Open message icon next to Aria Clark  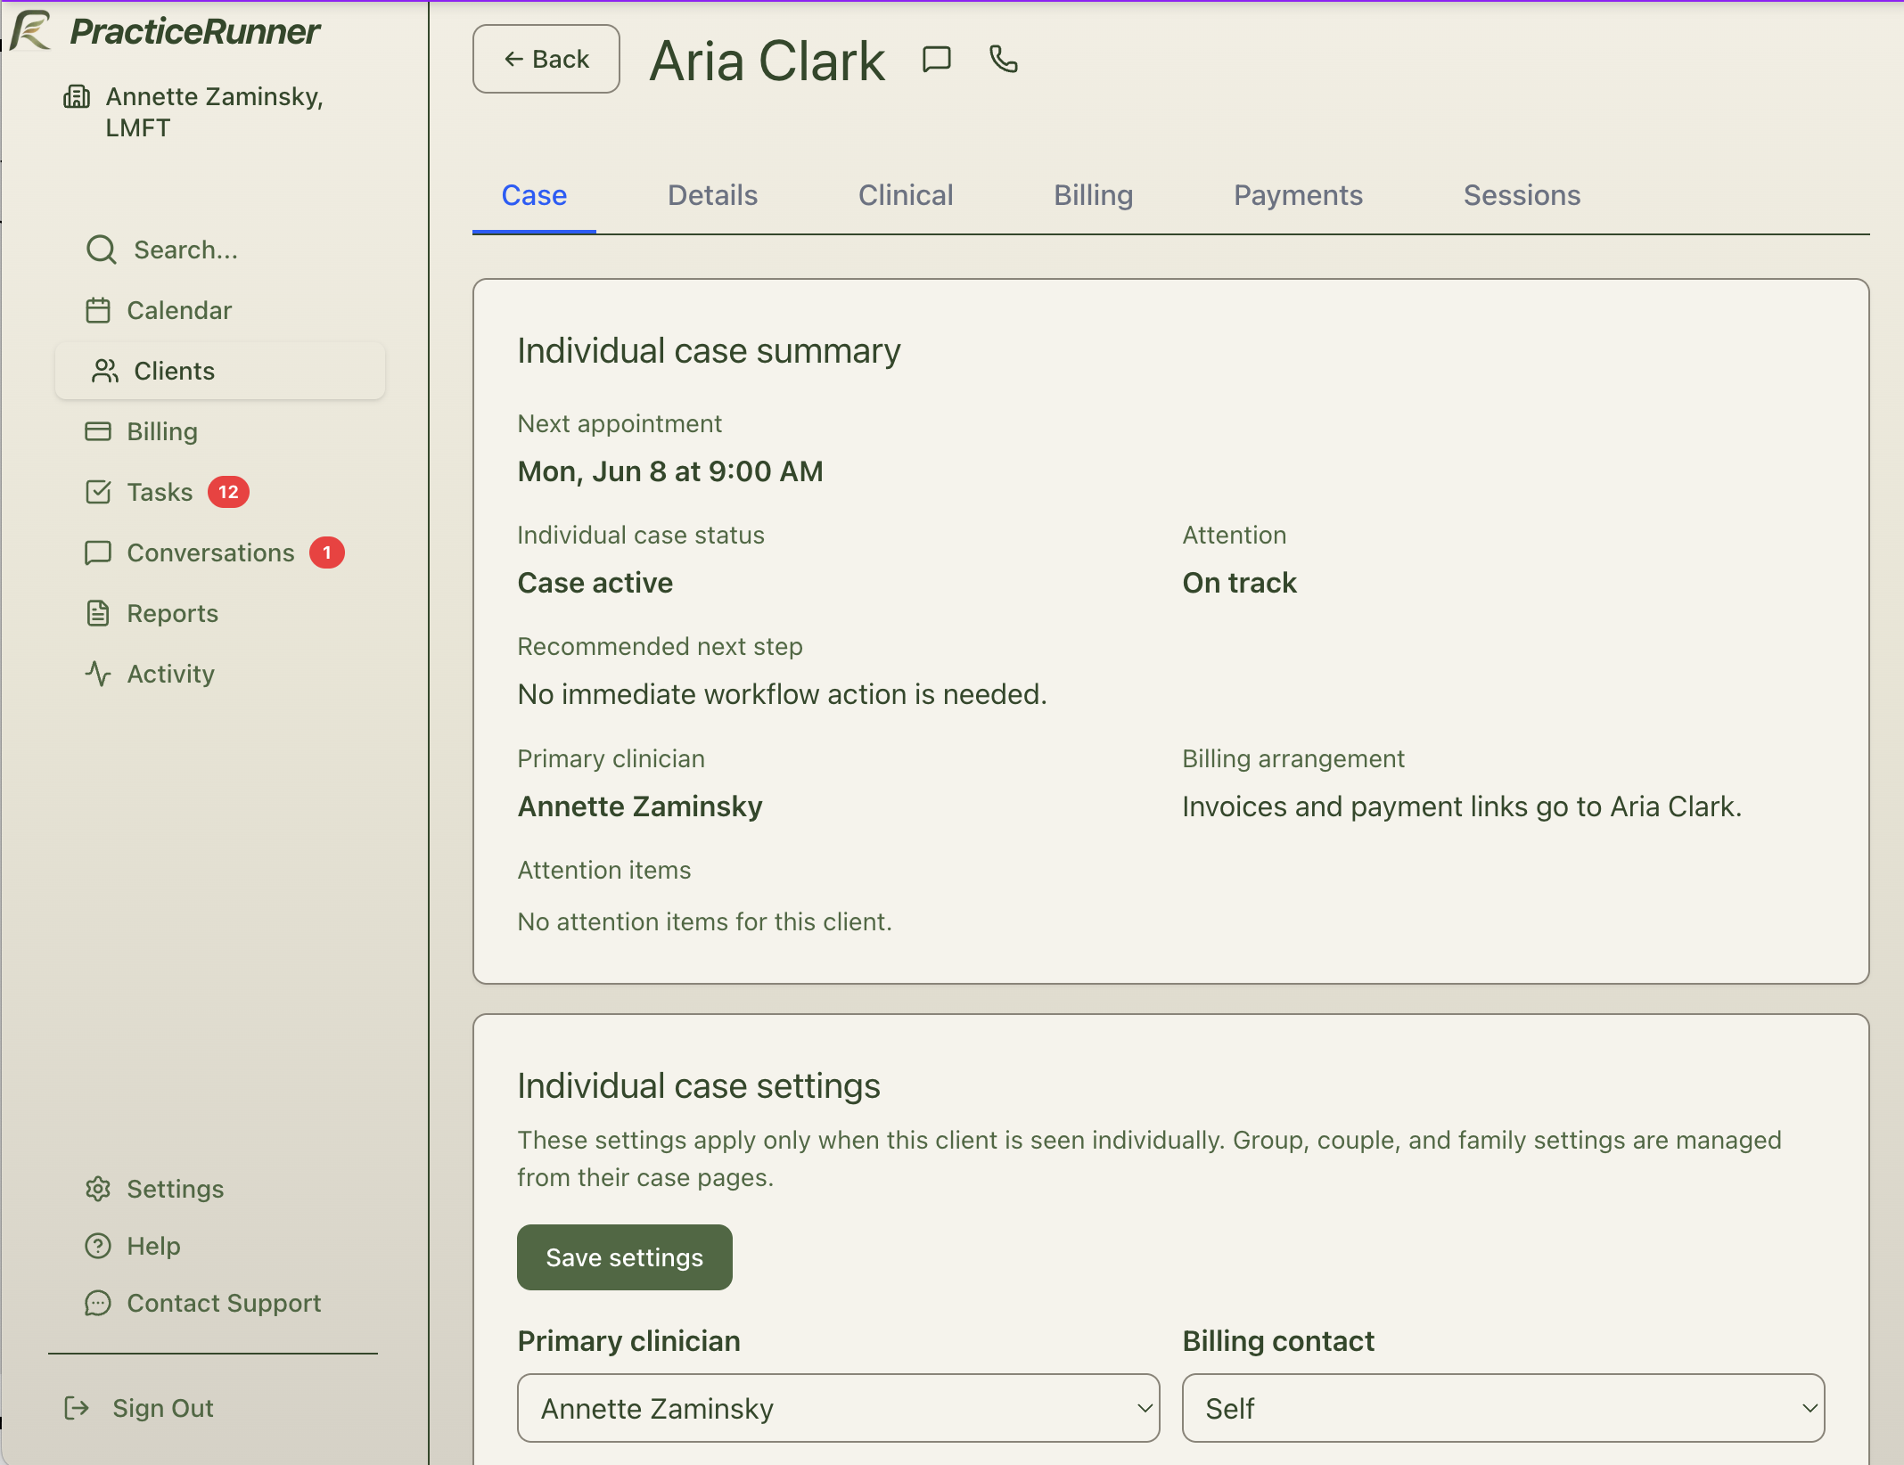(x=936, y=60)
